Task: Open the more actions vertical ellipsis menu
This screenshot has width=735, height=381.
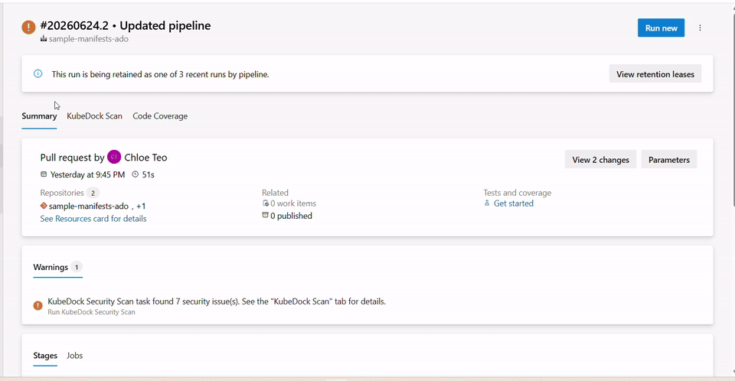Action: [700, 28]
